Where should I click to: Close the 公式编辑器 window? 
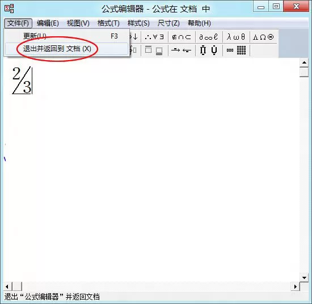click(x=296, y=7)
